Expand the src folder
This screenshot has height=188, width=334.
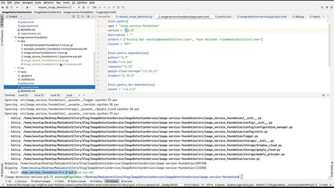point(16,68)
